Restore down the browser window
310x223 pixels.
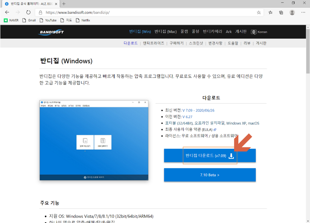[x=293, y=3]
